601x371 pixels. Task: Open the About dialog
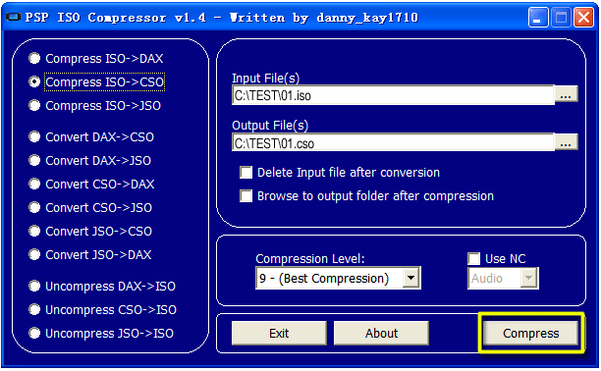point(381,333)
